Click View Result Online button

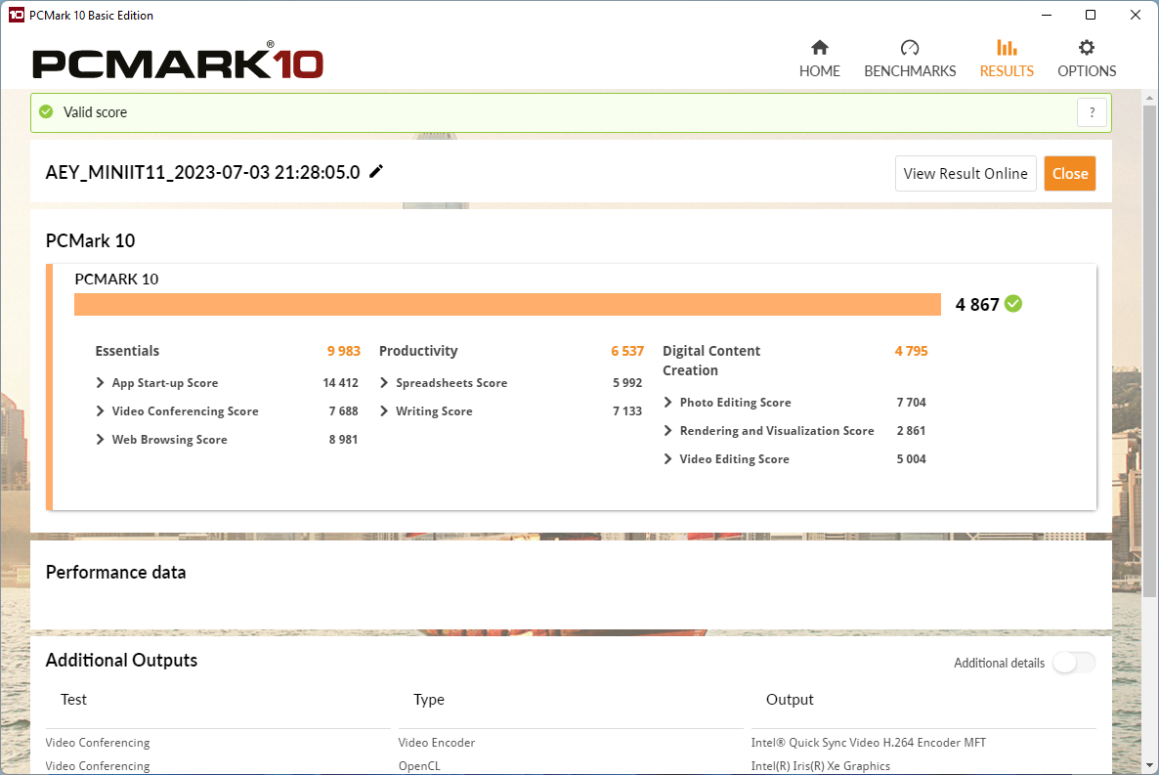pyautogui.click(x=966, y=174)
